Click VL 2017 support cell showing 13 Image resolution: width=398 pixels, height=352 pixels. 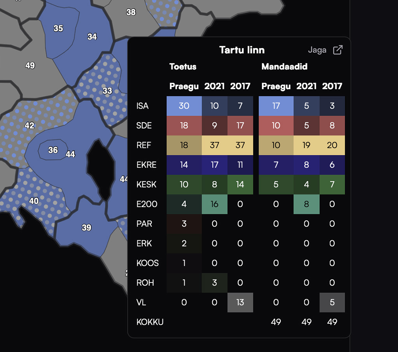pos(240,302)
